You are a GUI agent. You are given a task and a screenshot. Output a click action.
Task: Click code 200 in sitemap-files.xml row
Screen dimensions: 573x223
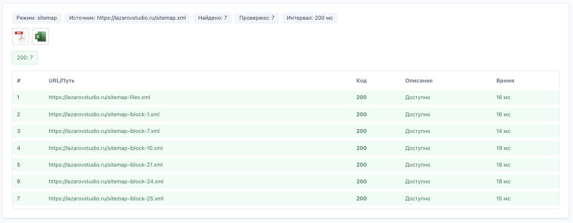pos(361,97)
